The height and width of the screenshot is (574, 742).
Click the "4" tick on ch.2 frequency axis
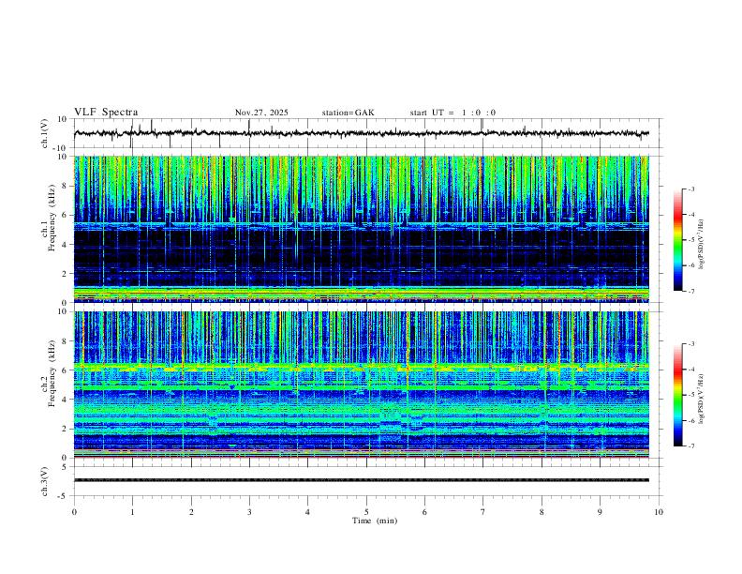click(x=65, y=400)
